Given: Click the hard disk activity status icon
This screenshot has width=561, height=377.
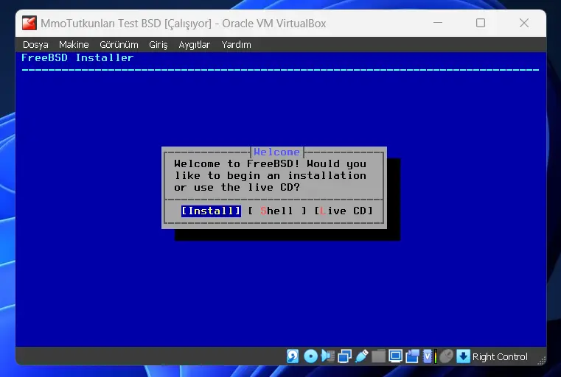Looking at the screenshot, I should point(293,356).
